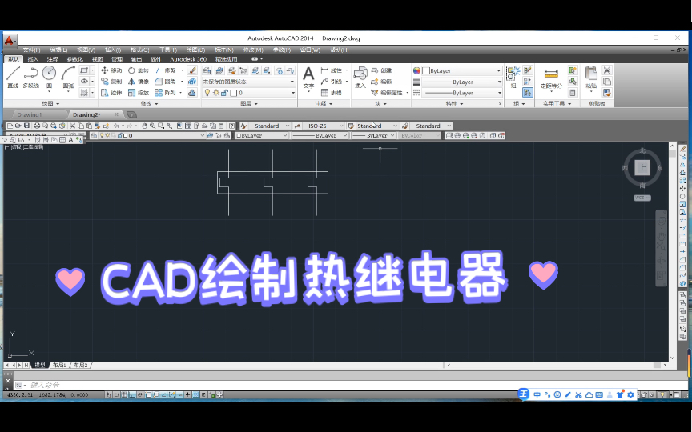Viewport: 692px width, 432px height.
Task: Select the Line (直线) tool
Action: pos(13,77)
